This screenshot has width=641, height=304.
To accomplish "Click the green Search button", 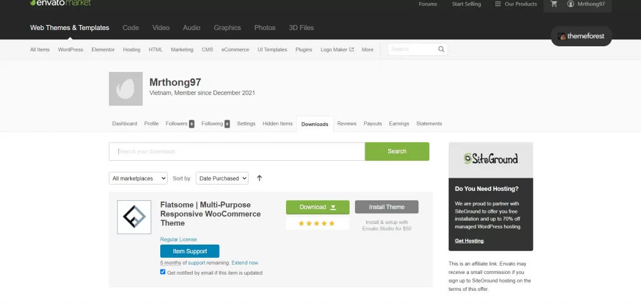I will coord(397,151).
